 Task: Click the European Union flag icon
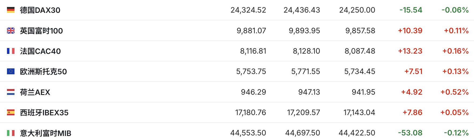click(11, 71)
